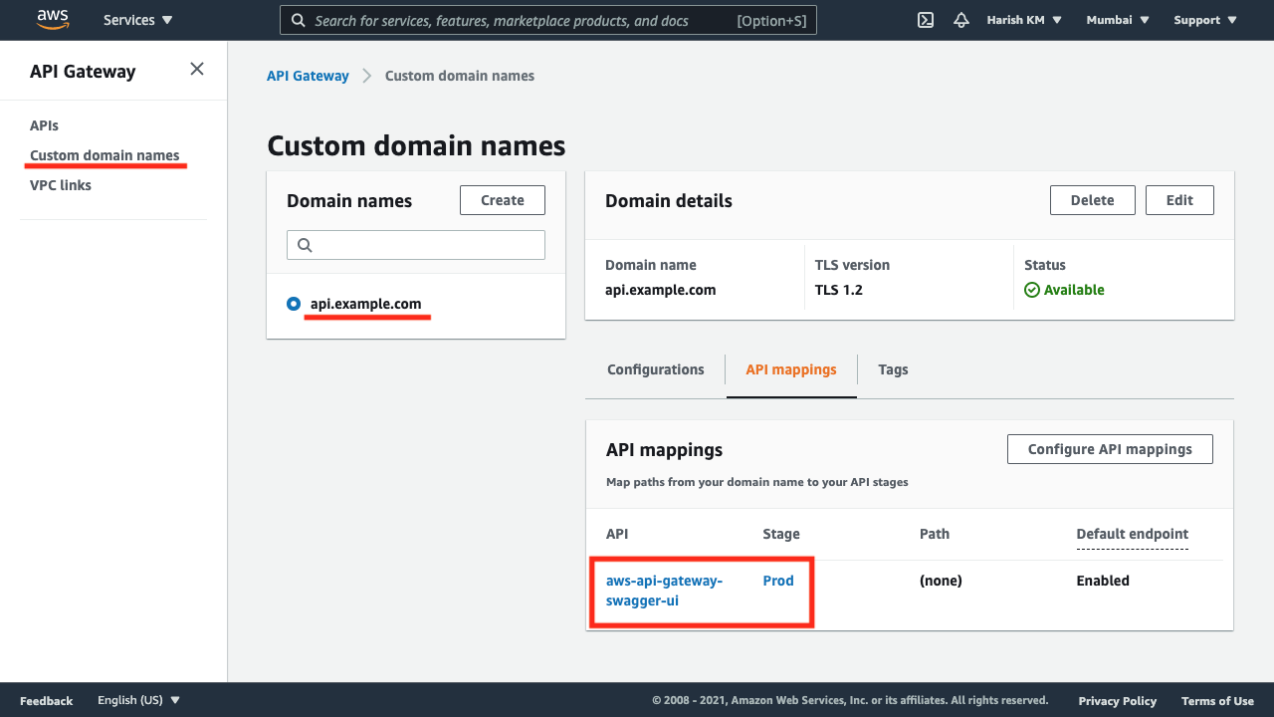The image size is (1274, 717).
Task: Switch to the Tags tab
Action: 893,369
